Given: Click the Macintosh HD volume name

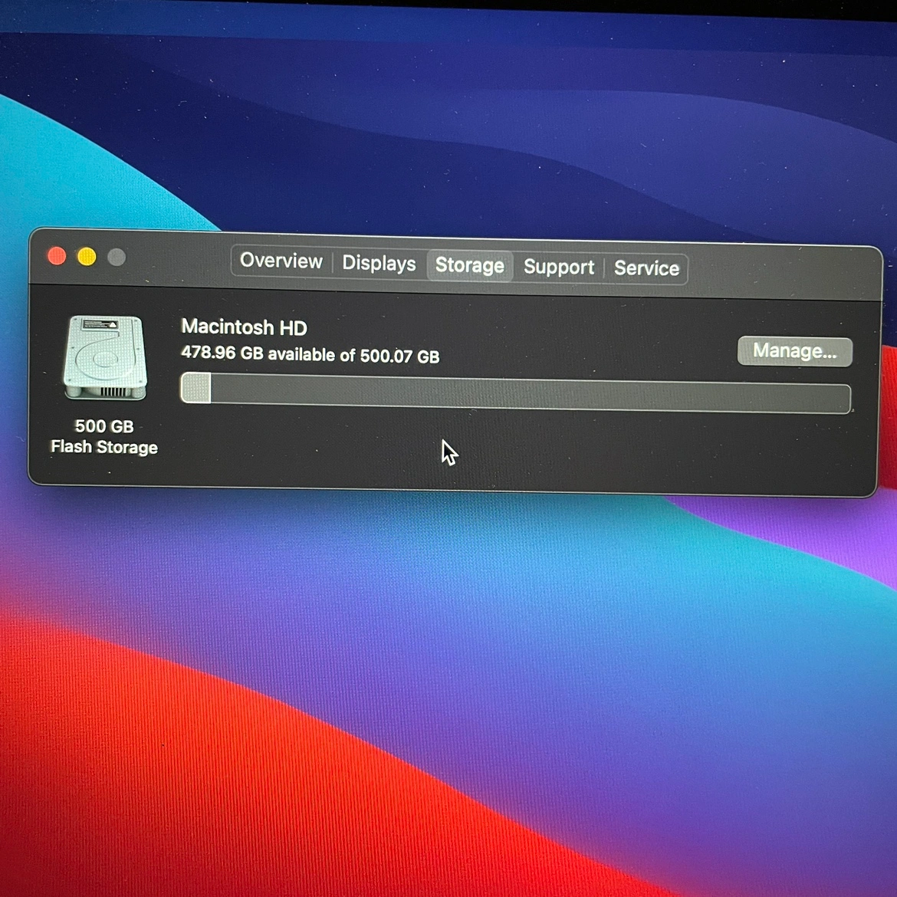Looking at the screenshot, I should pyautogui.click(x=244, y=327).
